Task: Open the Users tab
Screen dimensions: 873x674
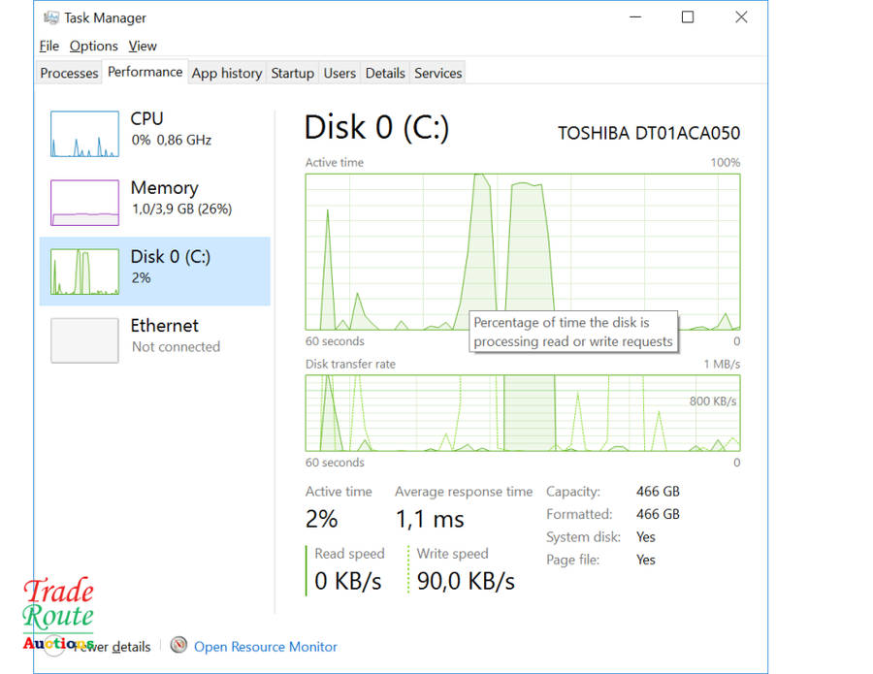Action: coord(339,73)
